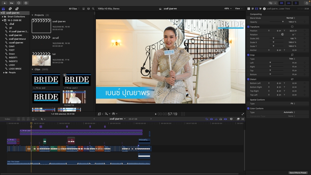Click the Index button in timeline
311x175 pixels.
point(7,119)
